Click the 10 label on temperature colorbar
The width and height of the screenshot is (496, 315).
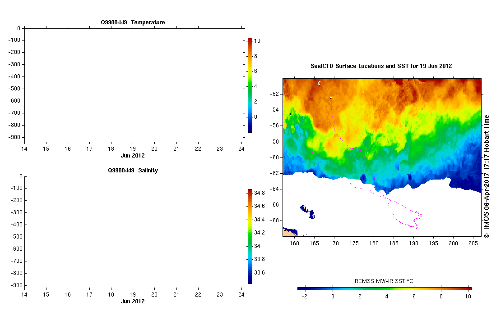257,40
